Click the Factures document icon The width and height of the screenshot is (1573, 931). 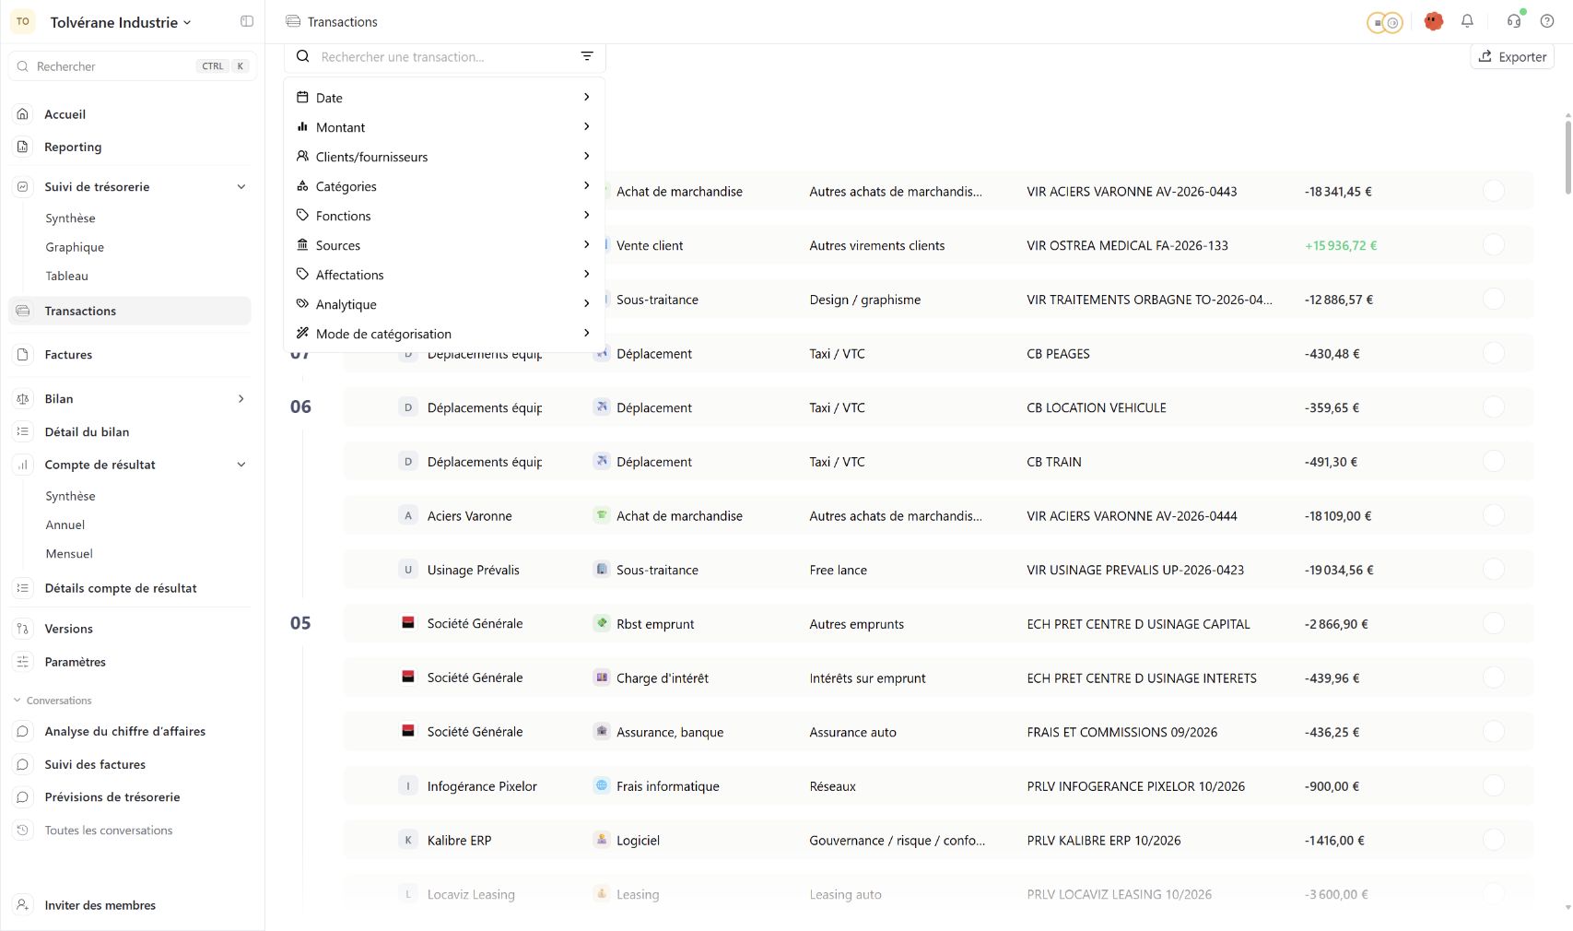(x=23, y=354)
